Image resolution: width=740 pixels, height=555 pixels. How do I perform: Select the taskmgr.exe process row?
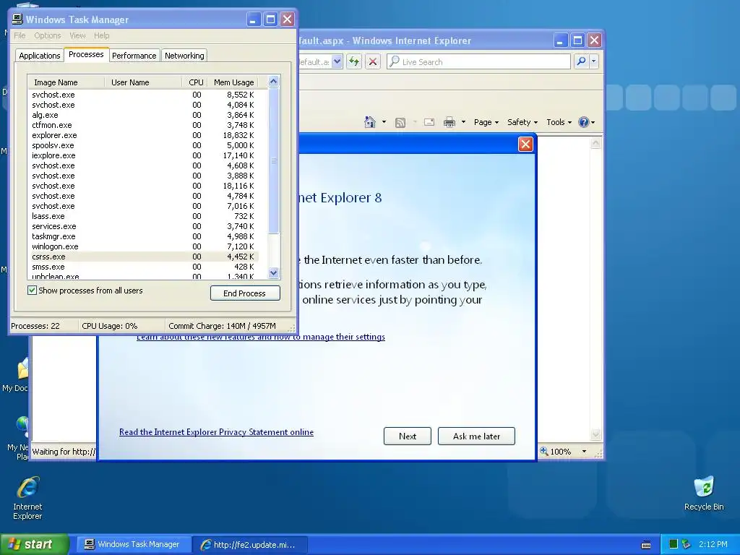pyautogui.click(x=144, y=236)
